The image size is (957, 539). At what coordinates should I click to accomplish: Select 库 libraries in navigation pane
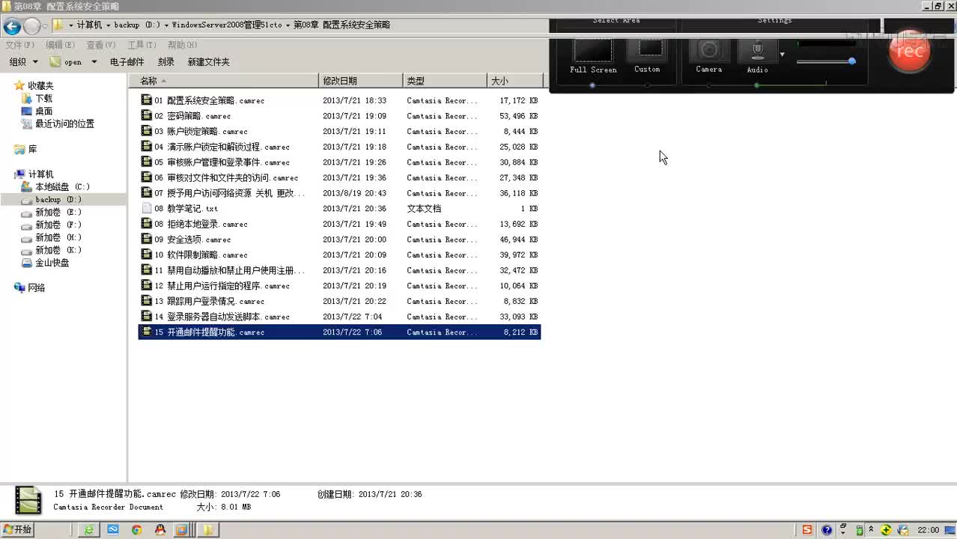coord(25,150)
